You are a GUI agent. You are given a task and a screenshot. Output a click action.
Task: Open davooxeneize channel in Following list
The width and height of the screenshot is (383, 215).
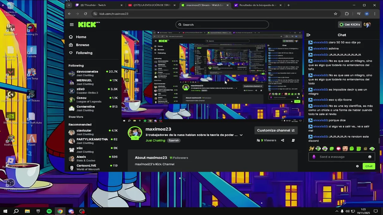click(93, 73)
